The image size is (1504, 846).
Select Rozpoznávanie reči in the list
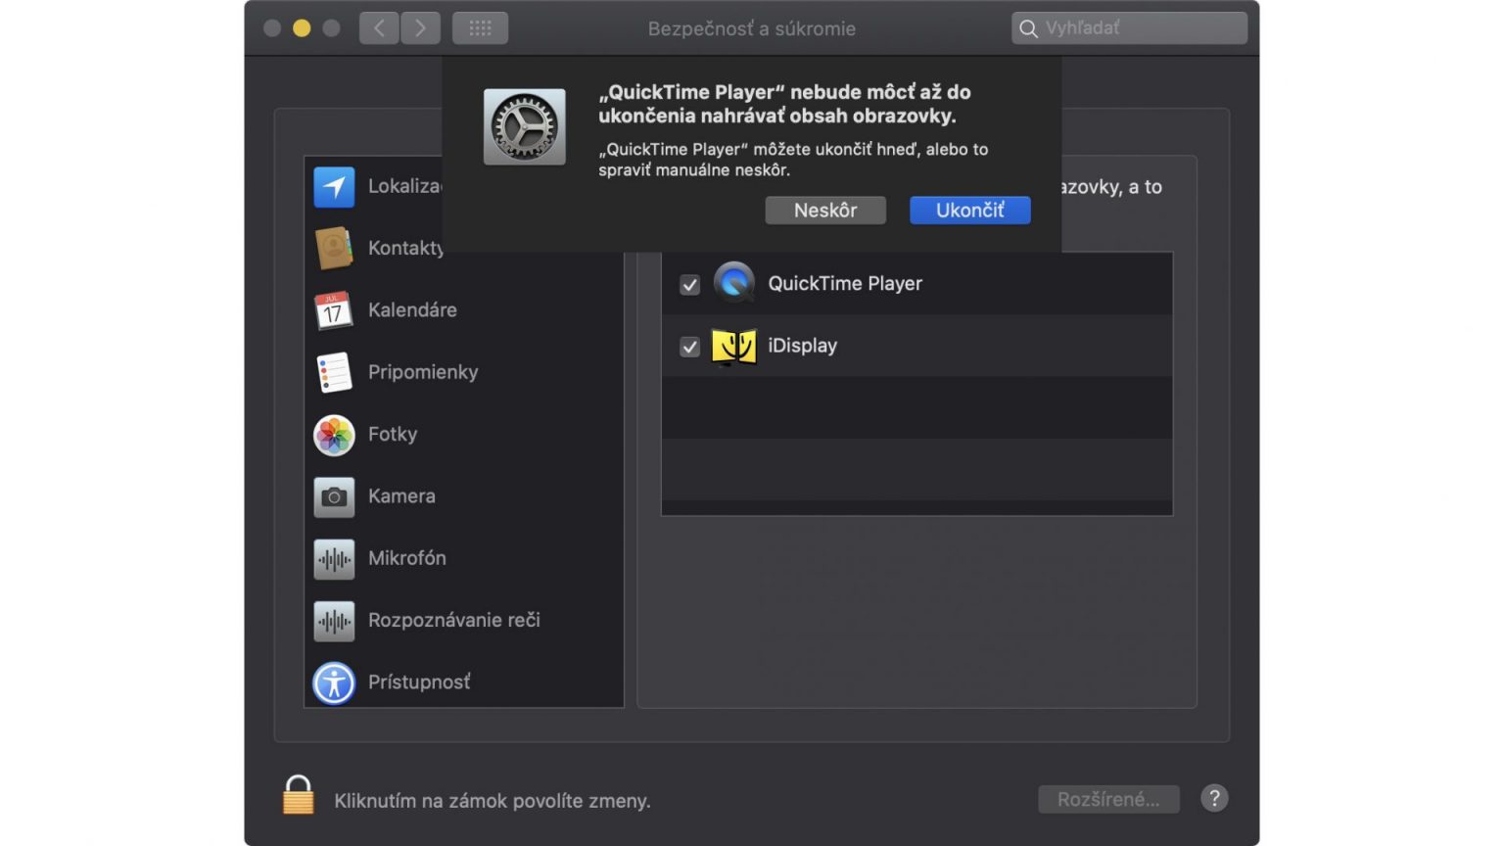point(463,621)
